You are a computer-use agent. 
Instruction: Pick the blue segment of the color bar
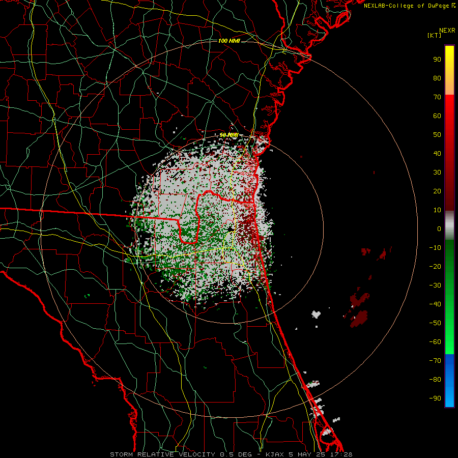(x=449, y=381)
